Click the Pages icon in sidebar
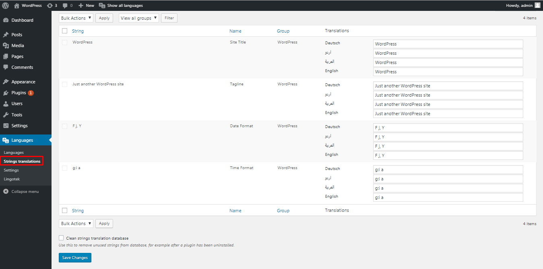This screenshot has height=269, width=543. [6, 56]
